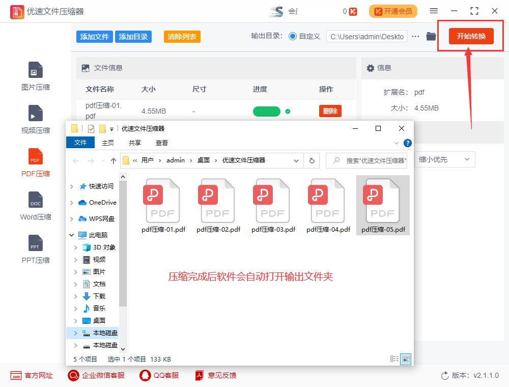509x387 pixels.
Task: Open the PPT压缩 feature
Action: [35, 248]
